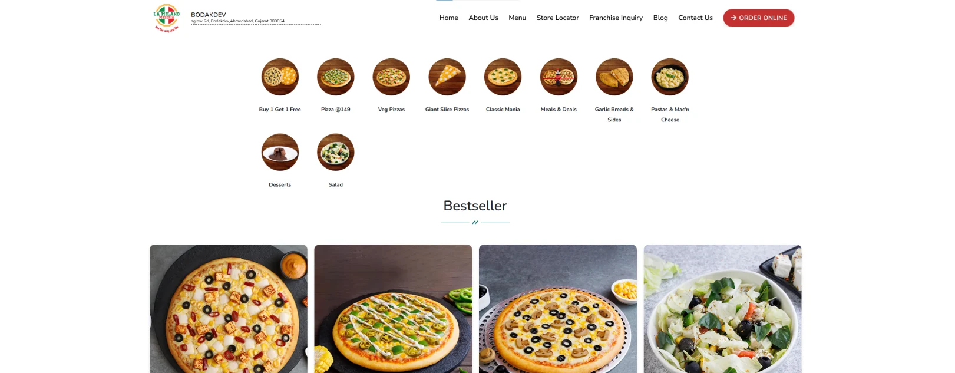Open the paneer corn pizza bestseller image
The width and height of the screenshot is (955, 373).
pyautogui.click(x=229, y=309)
